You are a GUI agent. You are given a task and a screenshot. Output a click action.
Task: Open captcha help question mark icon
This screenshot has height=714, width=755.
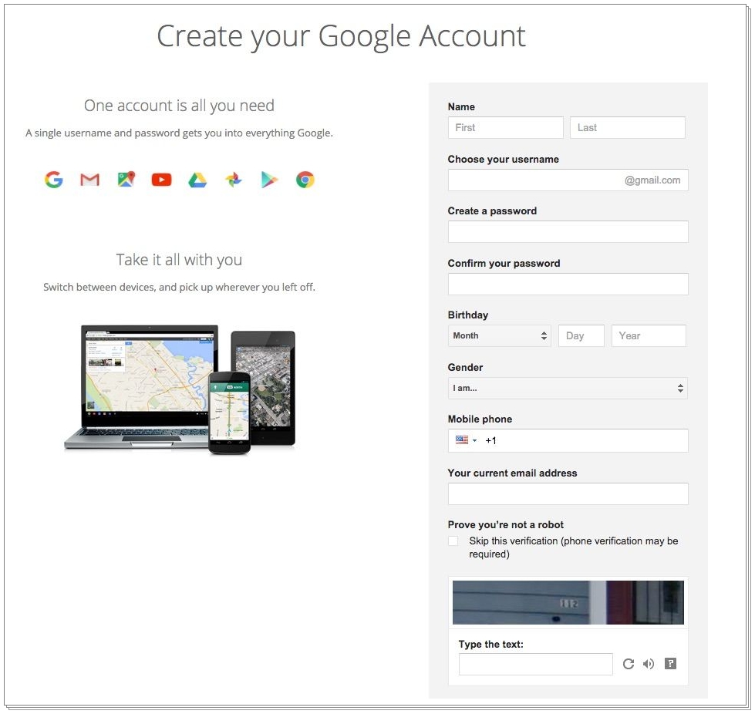tap(670, 663)
